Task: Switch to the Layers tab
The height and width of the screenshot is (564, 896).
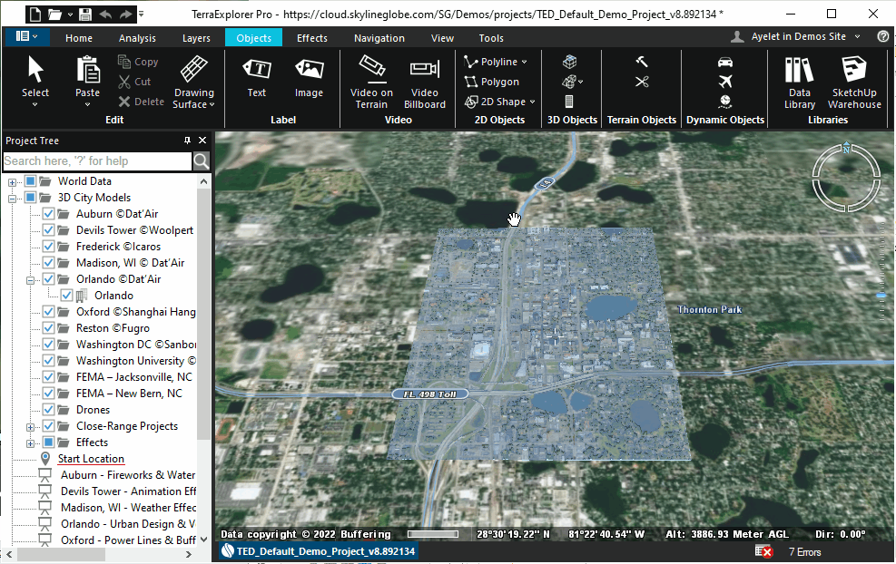Action: [196, 38]
